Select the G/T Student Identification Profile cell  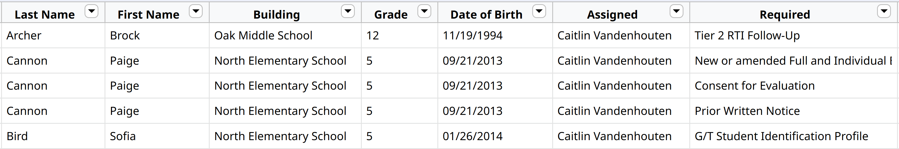point(794,136)
